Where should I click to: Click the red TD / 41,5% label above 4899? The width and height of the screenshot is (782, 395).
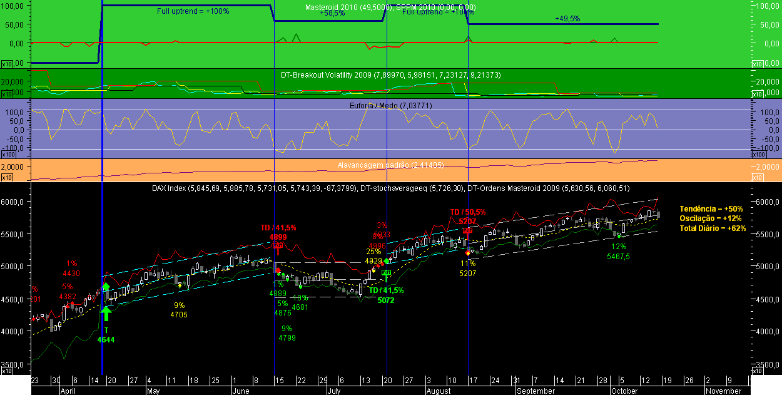click(278, 228)
